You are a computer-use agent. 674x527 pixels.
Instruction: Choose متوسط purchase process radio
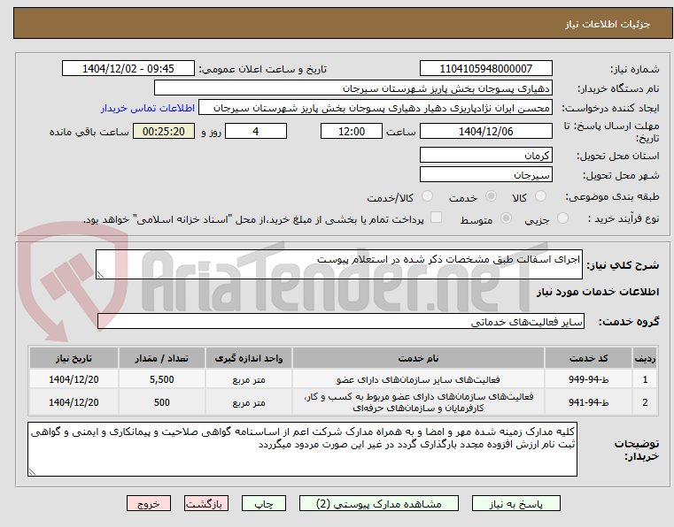506,218
